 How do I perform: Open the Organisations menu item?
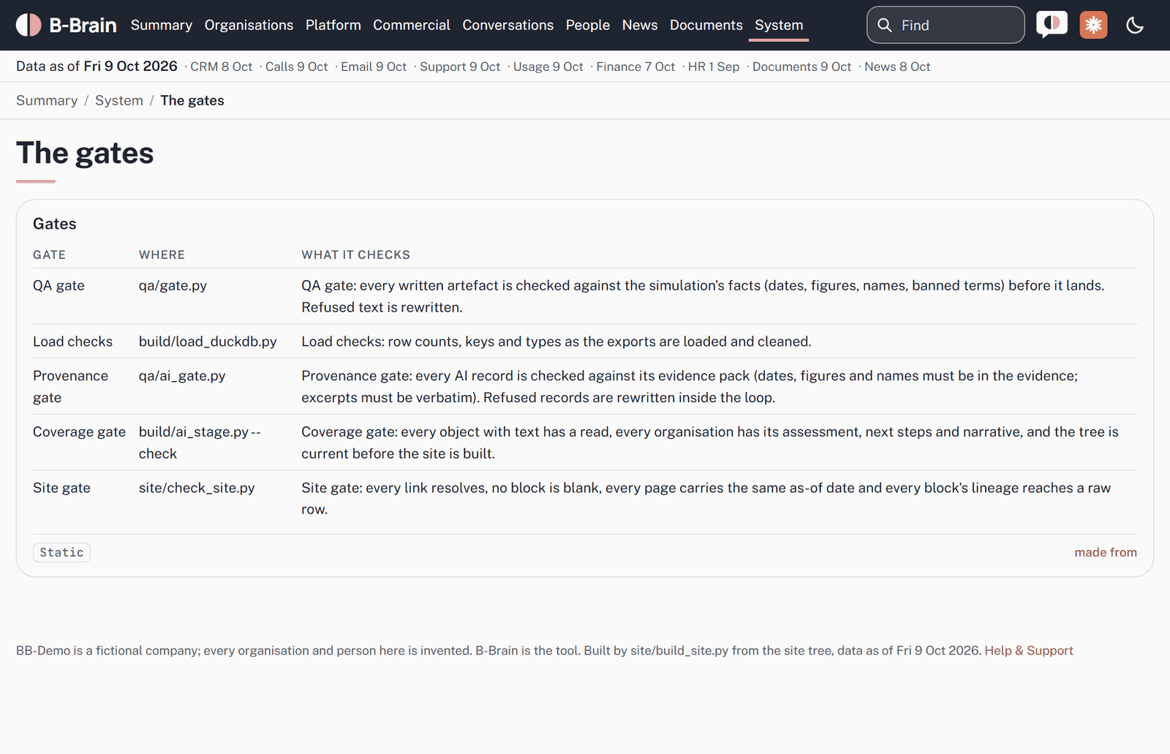[249, 25]
